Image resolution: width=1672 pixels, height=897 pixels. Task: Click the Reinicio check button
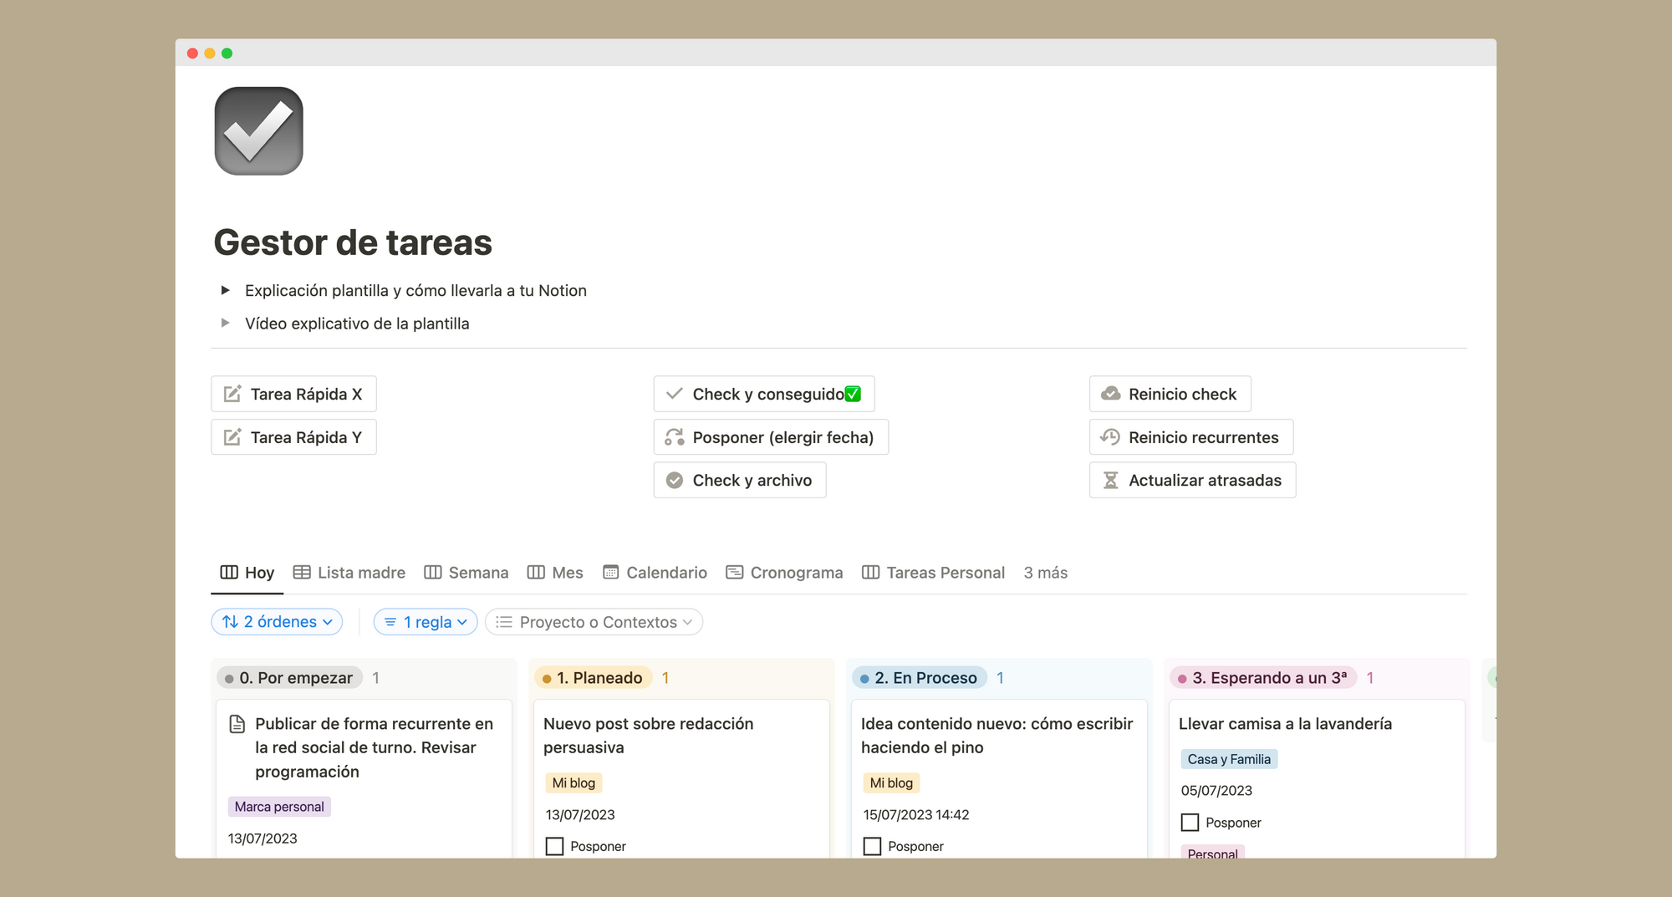1170,393
